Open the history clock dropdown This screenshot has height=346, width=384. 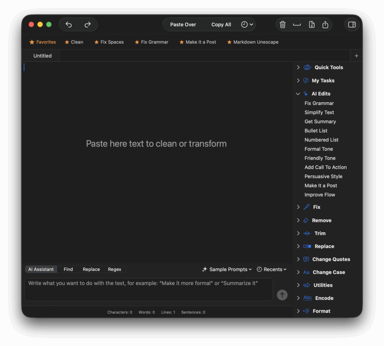click(247, 25)
